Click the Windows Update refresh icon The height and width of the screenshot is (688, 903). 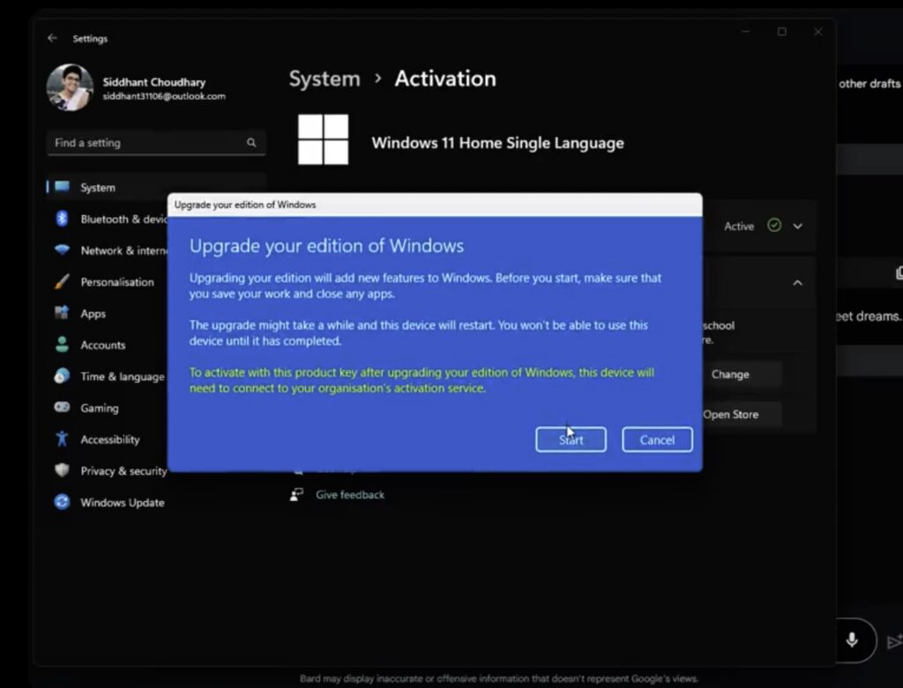pos(62,502)
